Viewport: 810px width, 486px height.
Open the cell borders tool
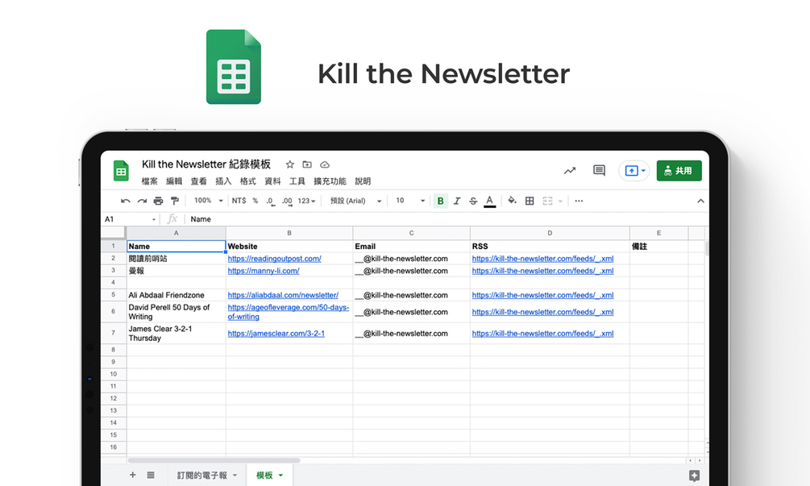click(530, 201)
